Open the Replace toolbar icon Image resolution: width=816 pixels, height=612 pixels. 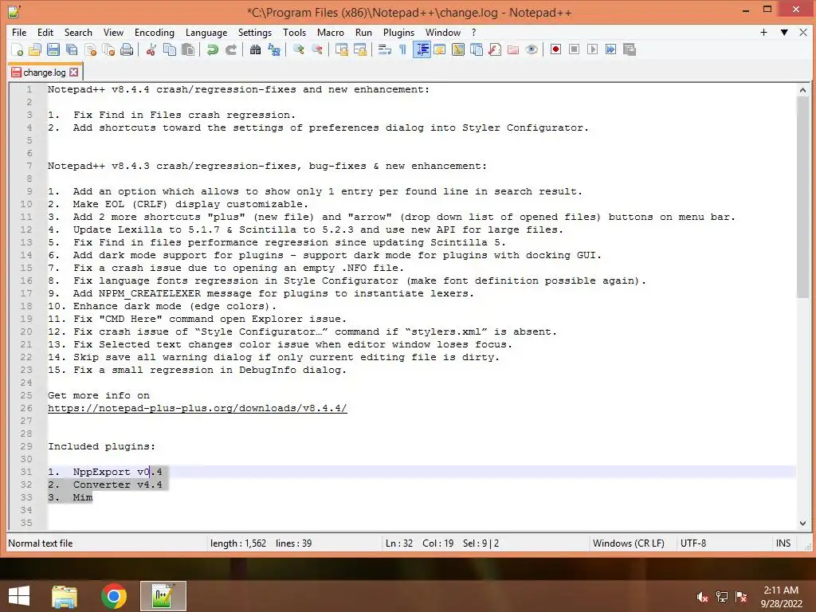coord(274,50)
